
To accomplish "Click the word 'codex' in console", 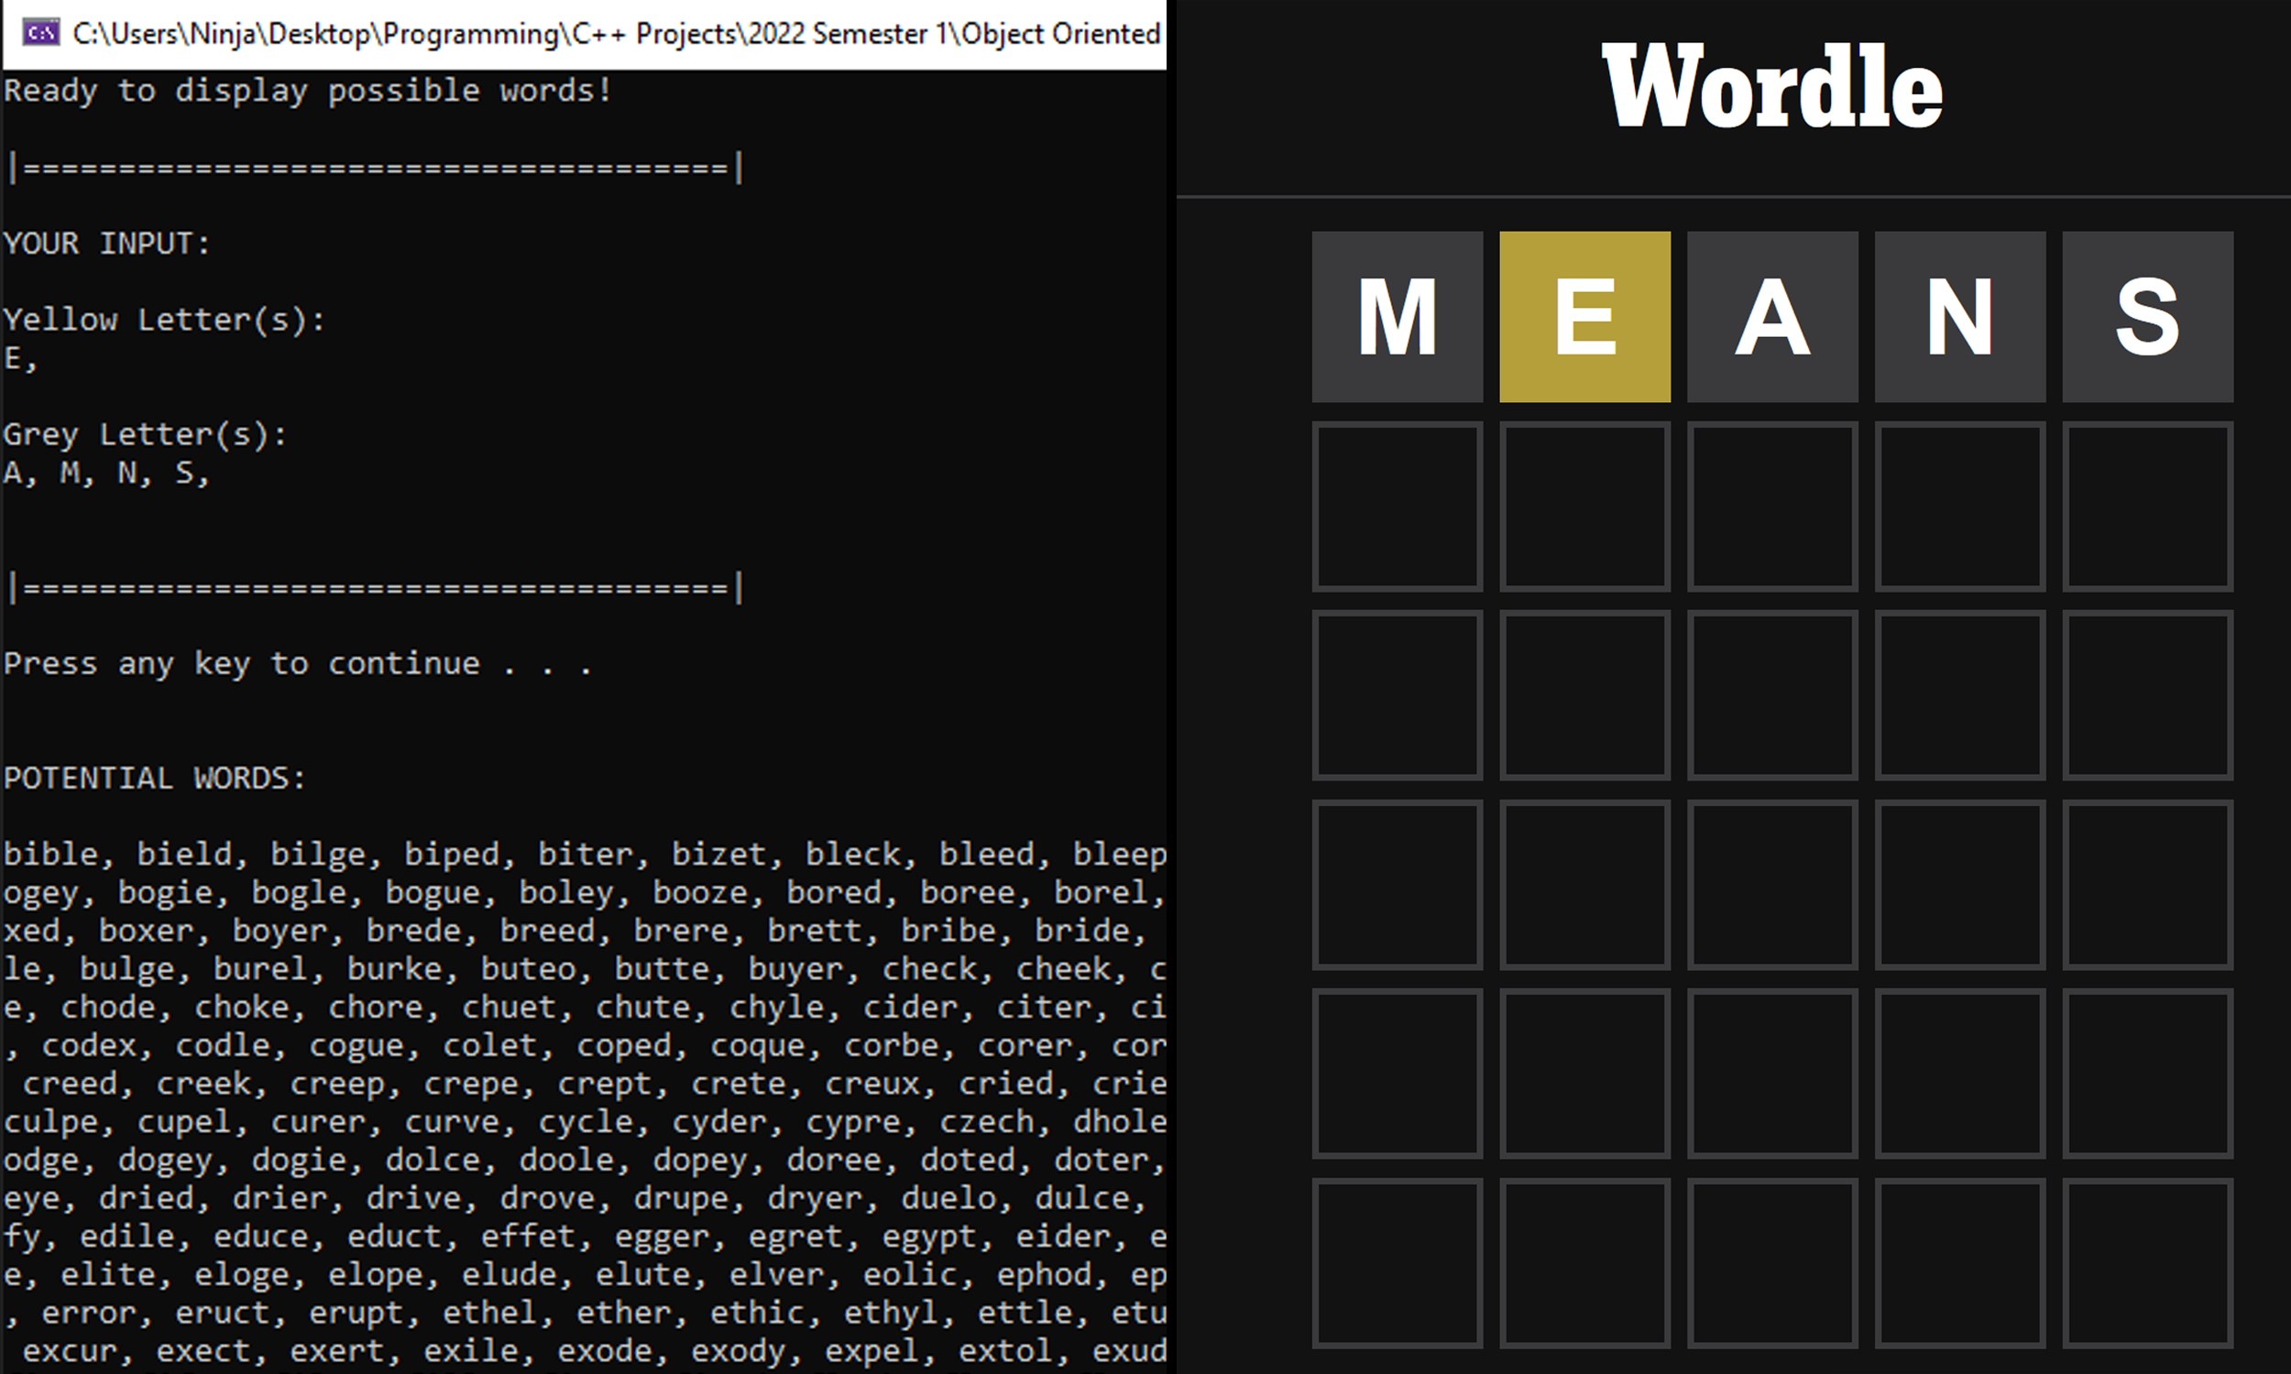I will tap(89, 1045).
